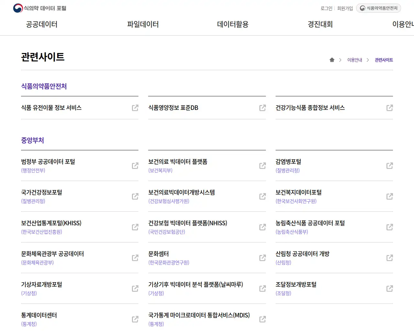Click the 회원가입 link

(345, 8)
